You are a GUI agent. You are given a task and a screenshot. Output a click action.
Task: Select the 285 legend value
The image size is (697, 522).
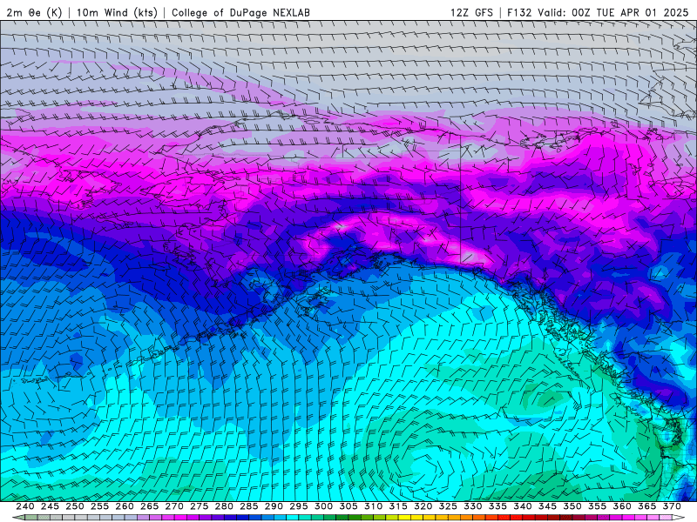[x=249, y=506]
